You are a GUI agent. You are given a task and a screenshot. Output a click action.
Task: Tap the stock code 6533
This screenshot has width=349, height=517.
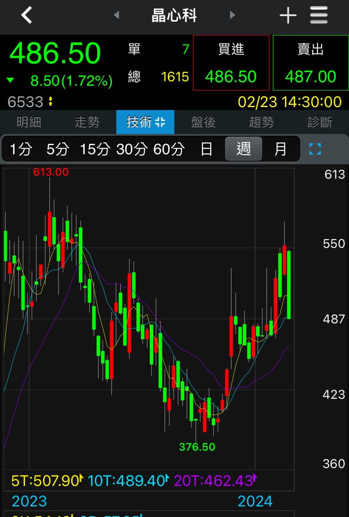[x=25, y=102]
